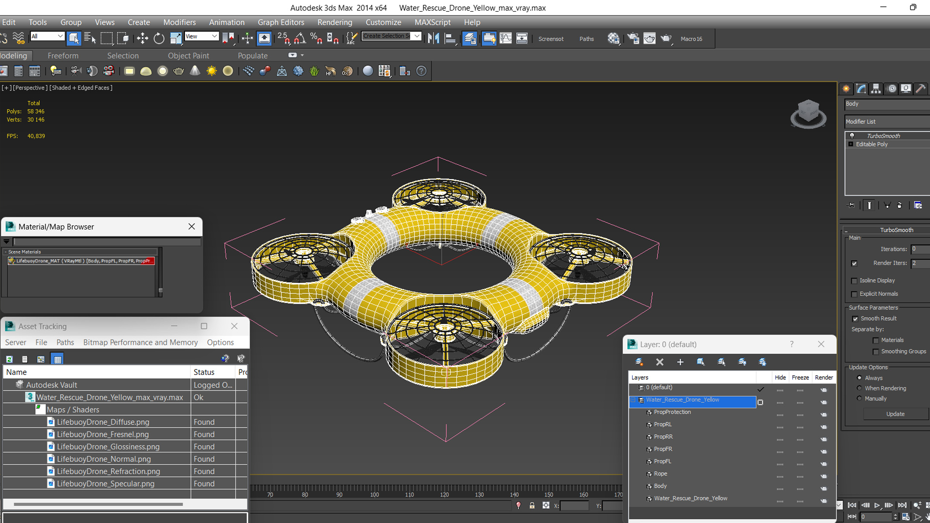Select the When Rendering update option
Screen dimensions: 930x523
(x=859, y=388)
